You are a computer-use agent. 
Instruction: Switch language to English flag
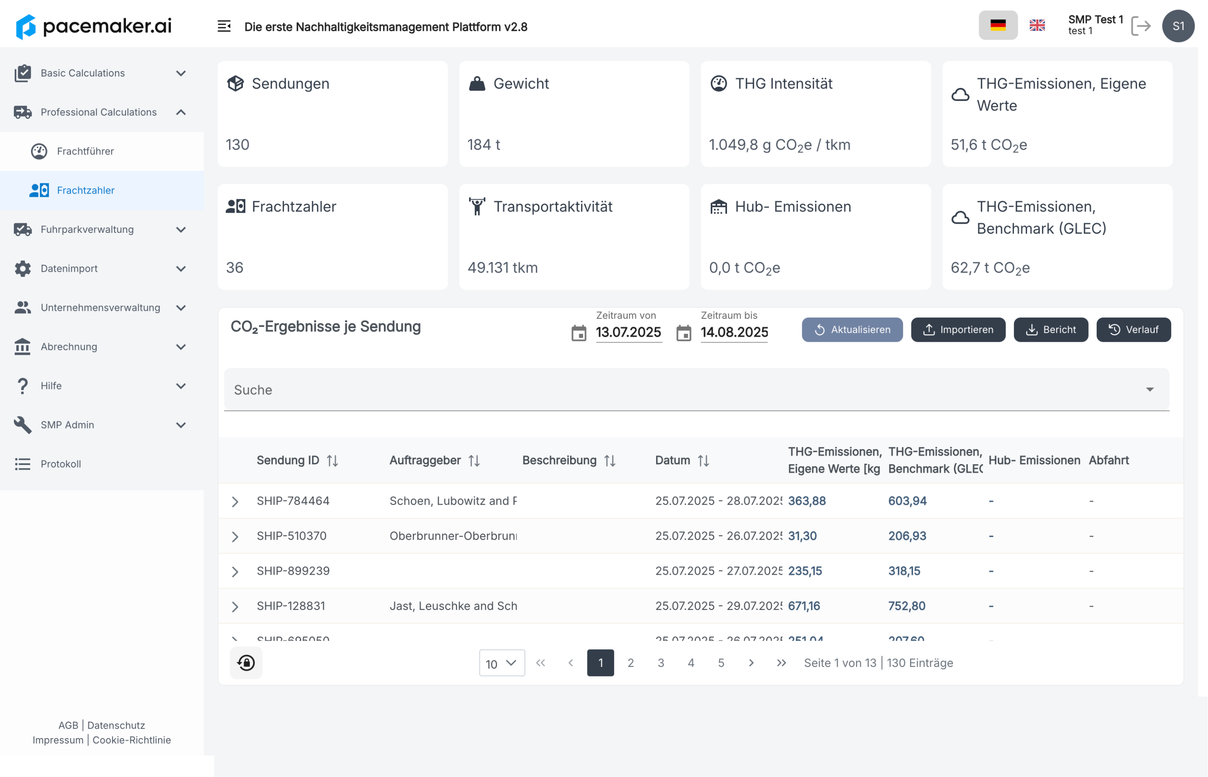[x=1037, y=25]
